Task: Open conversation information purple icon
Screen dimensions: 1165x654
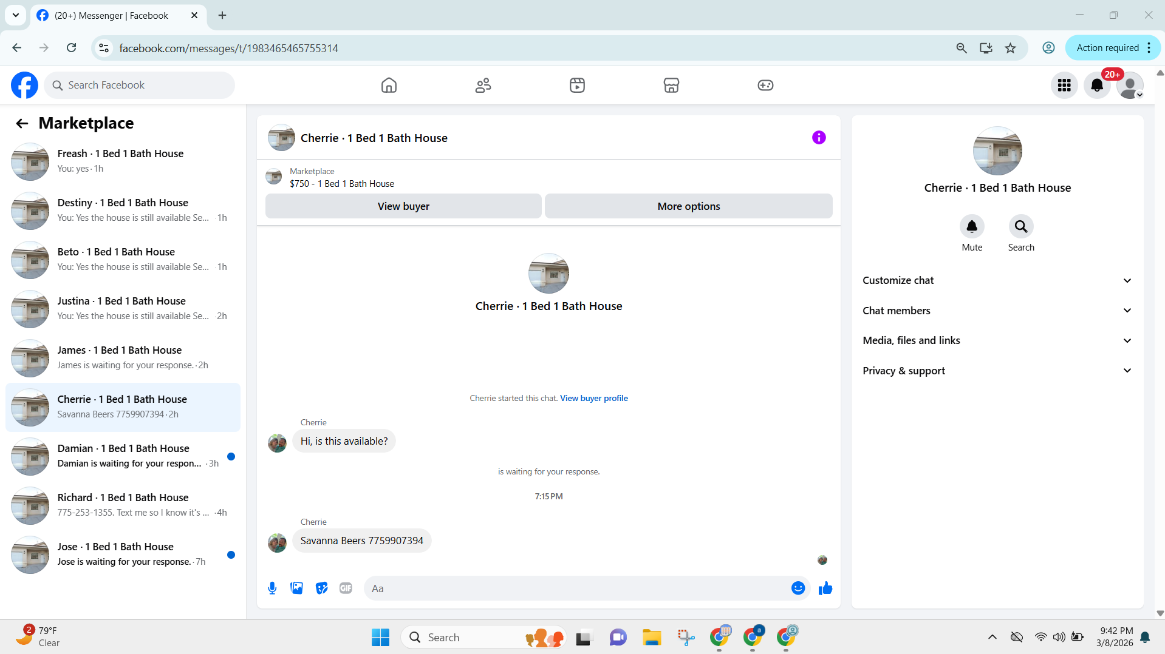Action: [x=819, y=138]
